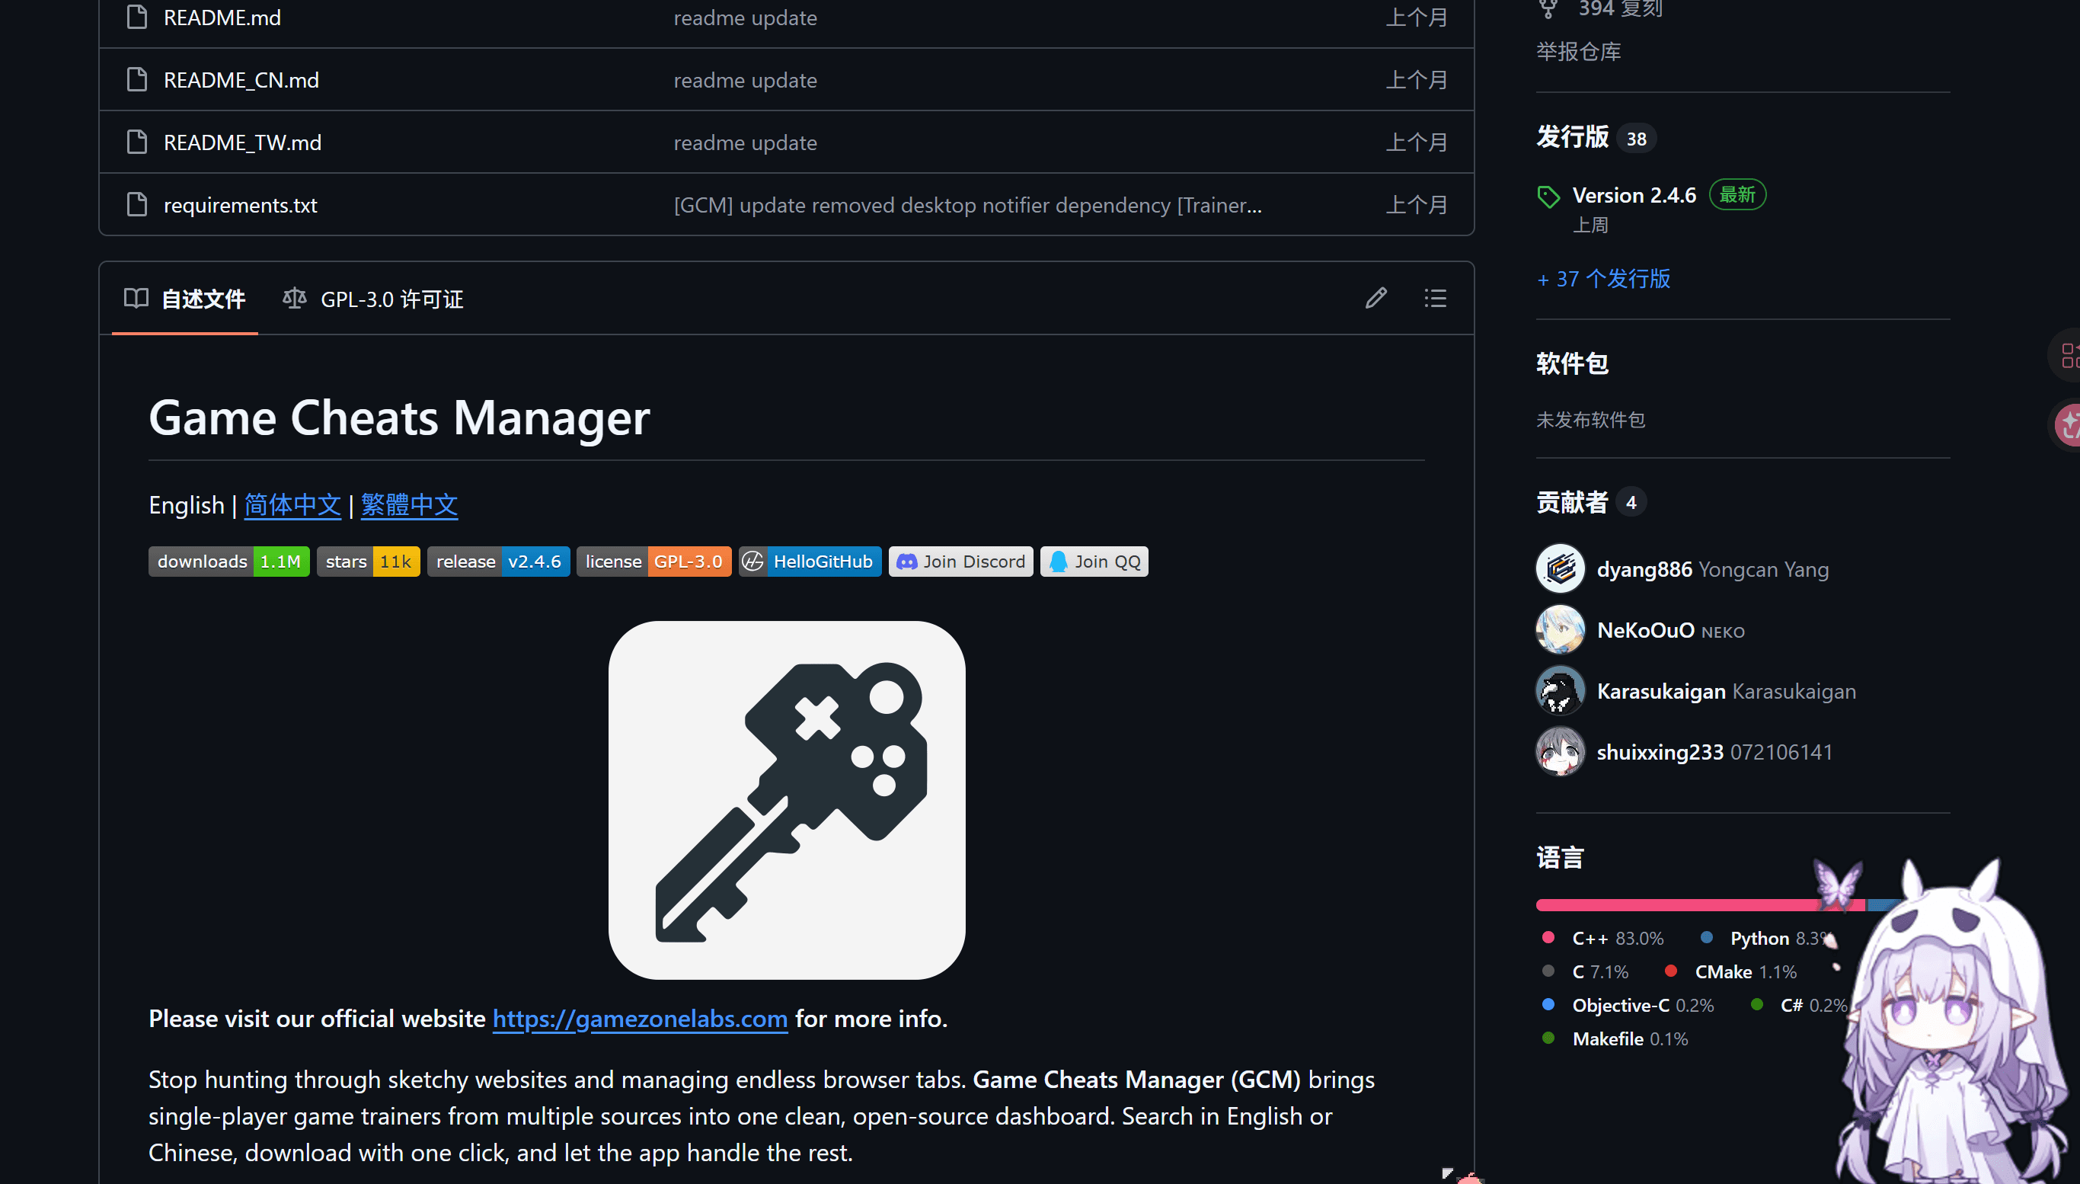The image size is (2080, 1184).
Task: Click Karasukaigan contributor avatar
Action: click(1560, 690)
